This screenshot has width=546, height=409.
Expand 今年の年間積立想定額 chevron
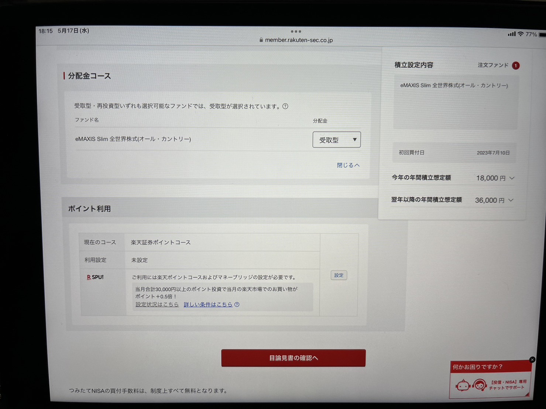tap(512, 178)
